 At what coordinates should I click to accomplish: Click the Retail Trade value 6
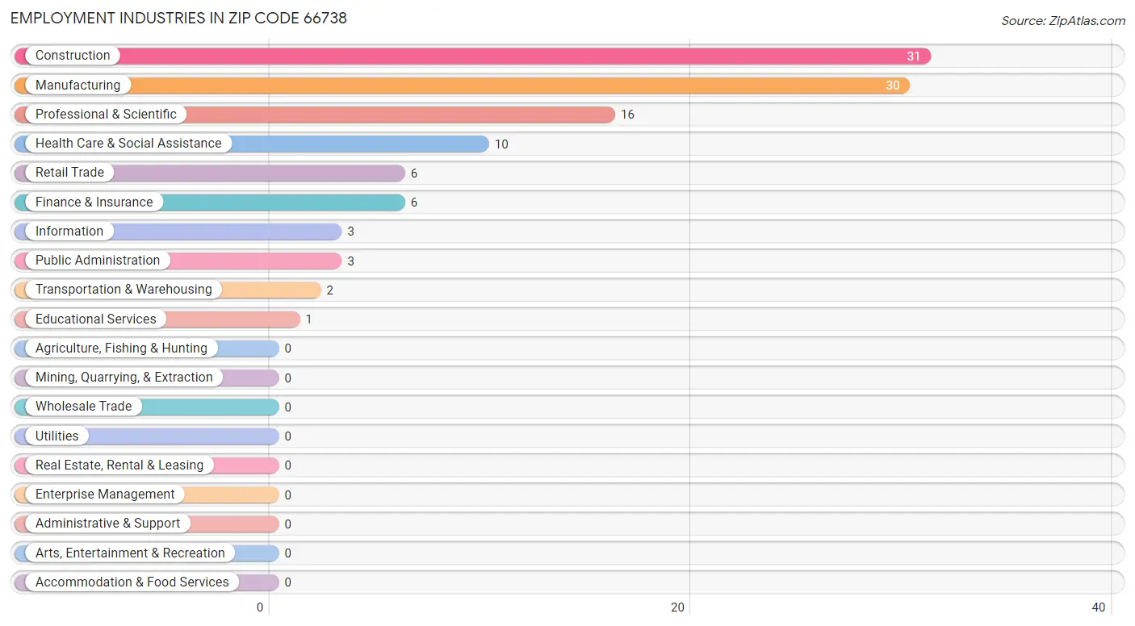[x=414, y=173]
